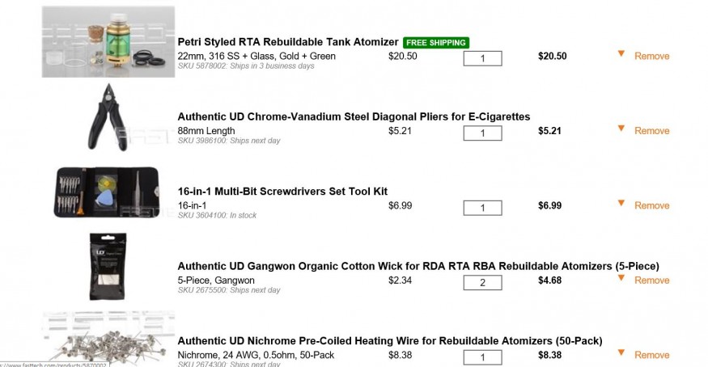
Task: Open the screwdriver tool kit image
Action: pos(107,192)
